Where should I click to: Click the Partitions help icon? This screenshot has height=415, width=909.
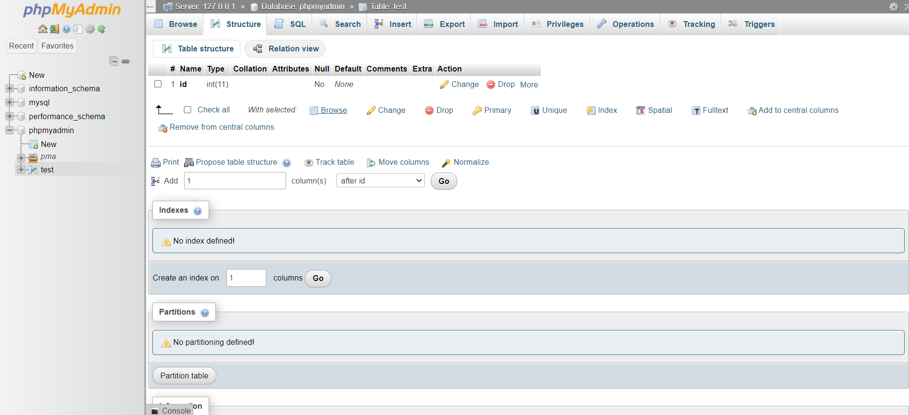coord(205,313)
